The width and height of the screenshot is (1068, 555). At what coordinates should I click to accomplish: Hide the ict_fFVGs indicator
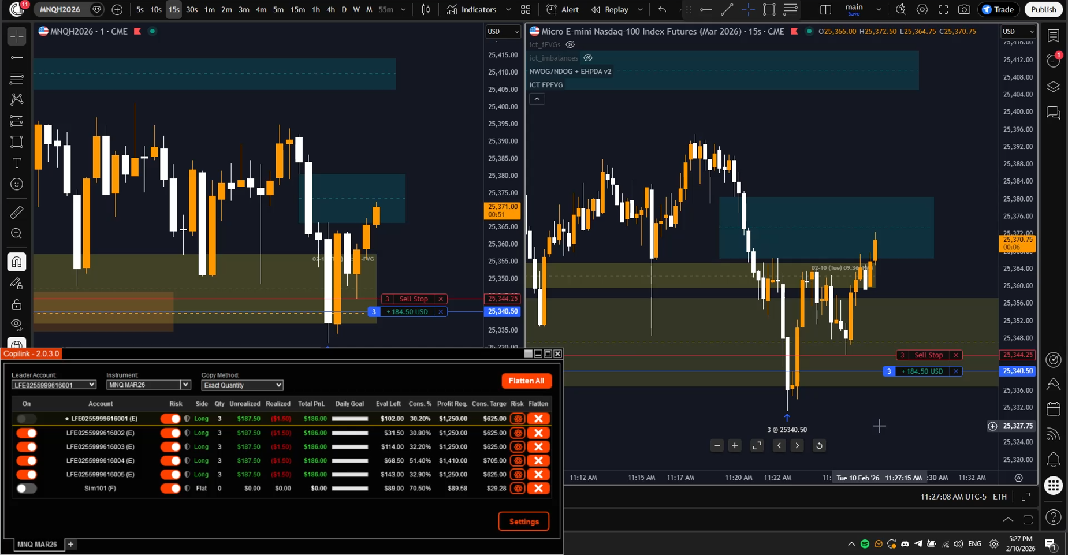570,44
